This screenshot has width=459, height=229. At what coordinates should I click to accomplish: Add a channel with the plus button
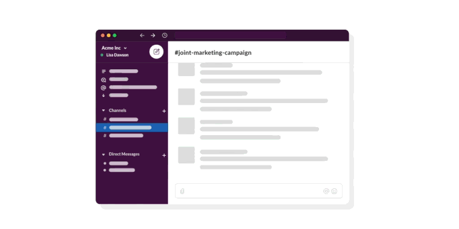[164, 110]
